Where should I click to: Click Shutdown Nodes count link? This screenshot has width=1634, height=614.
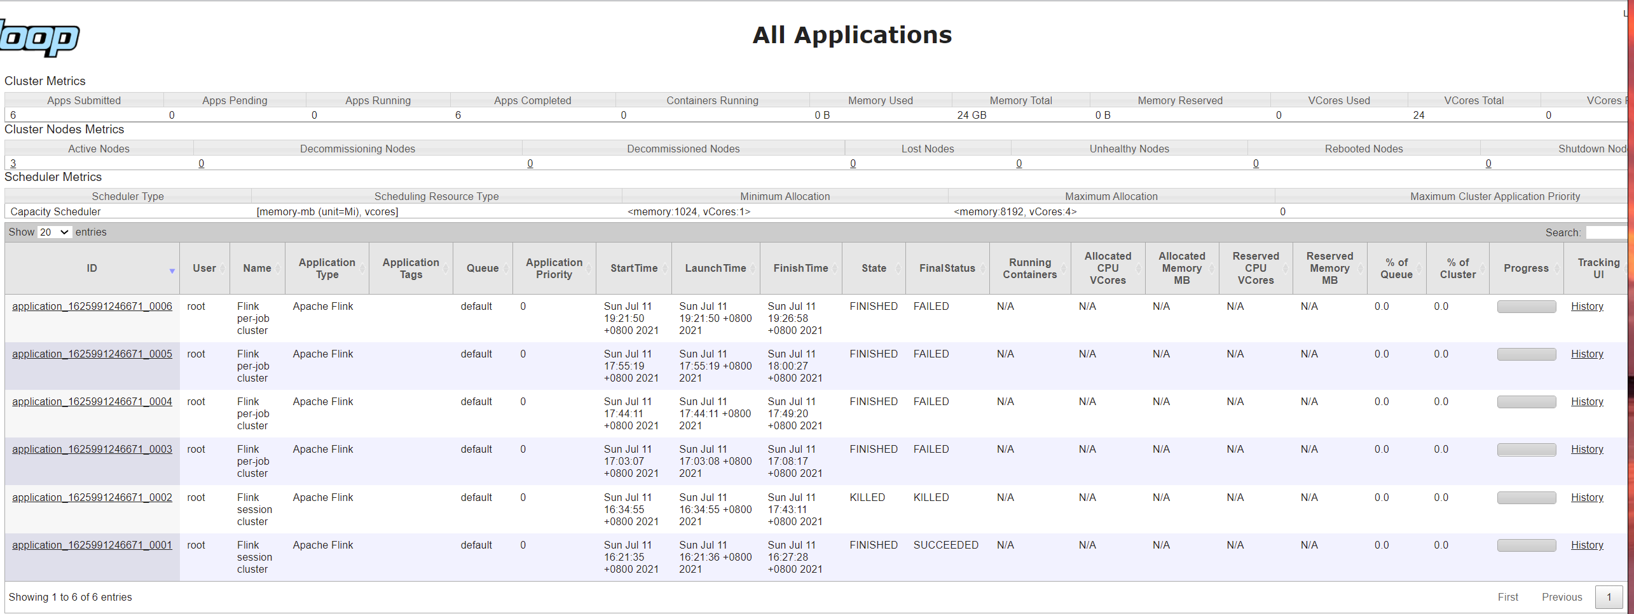[x=1488, y=164]
